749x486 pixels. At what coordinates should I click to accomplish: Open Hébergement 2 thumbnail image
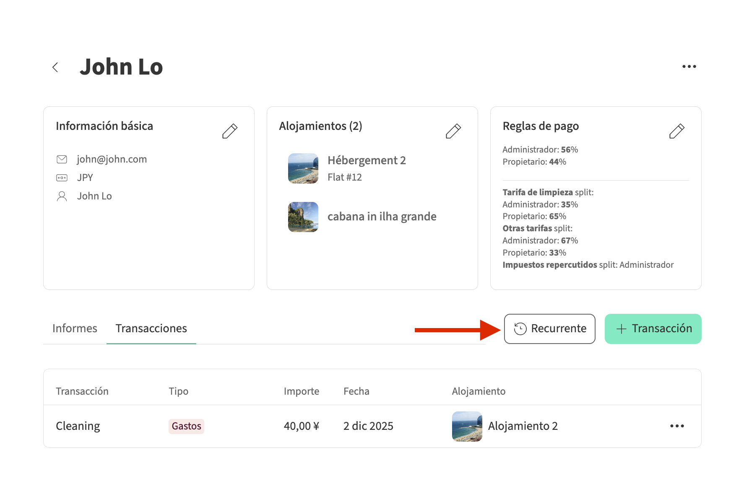coord(303,168)
